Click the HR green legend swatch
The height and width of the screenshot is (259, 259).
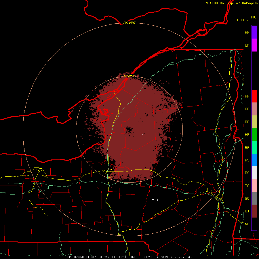254,135
